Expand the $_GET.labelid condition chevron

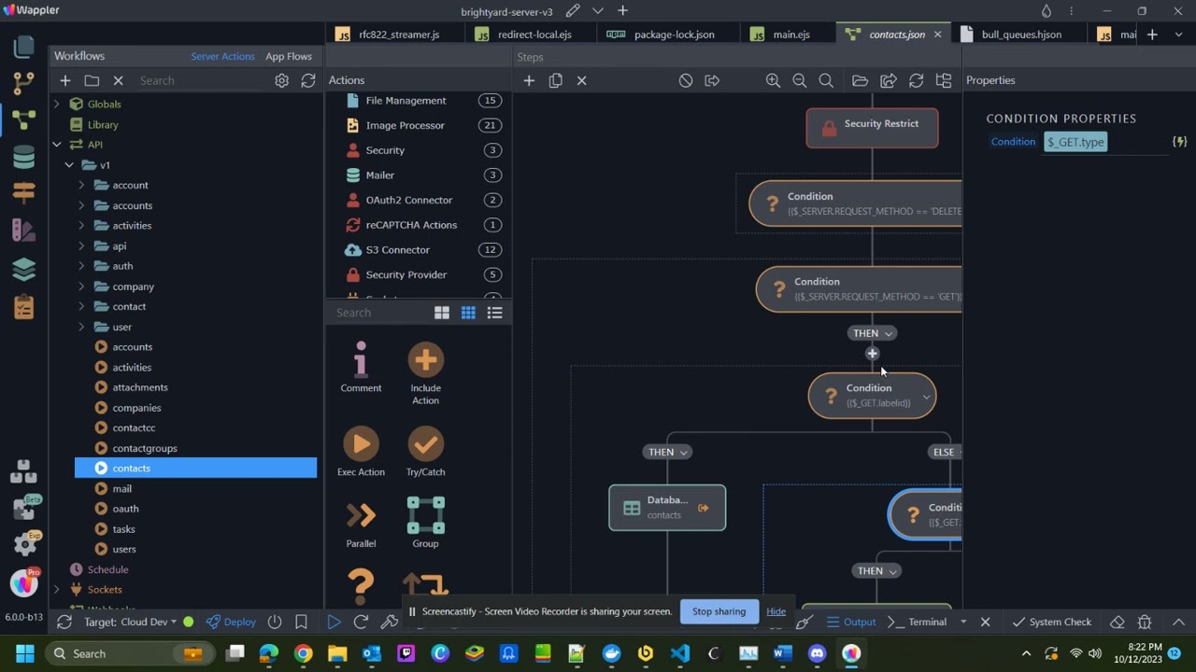point(926,397)
